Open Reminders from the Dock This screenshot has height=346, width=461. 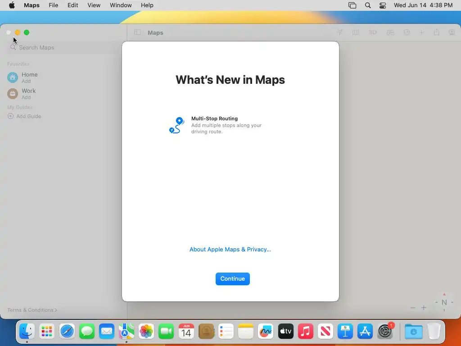pos(226,332)
